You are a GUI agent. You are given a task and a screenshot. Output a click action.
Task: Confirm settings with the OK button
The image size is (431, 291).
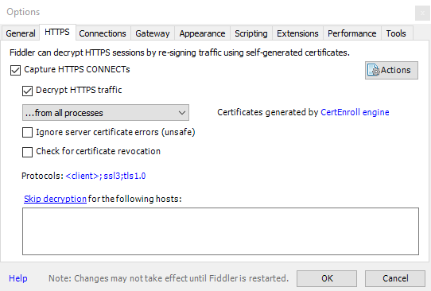pos(327,278)
